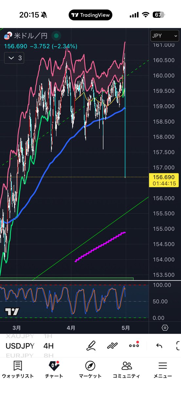Open the コミュニティ tab

(x=127, y=369)
